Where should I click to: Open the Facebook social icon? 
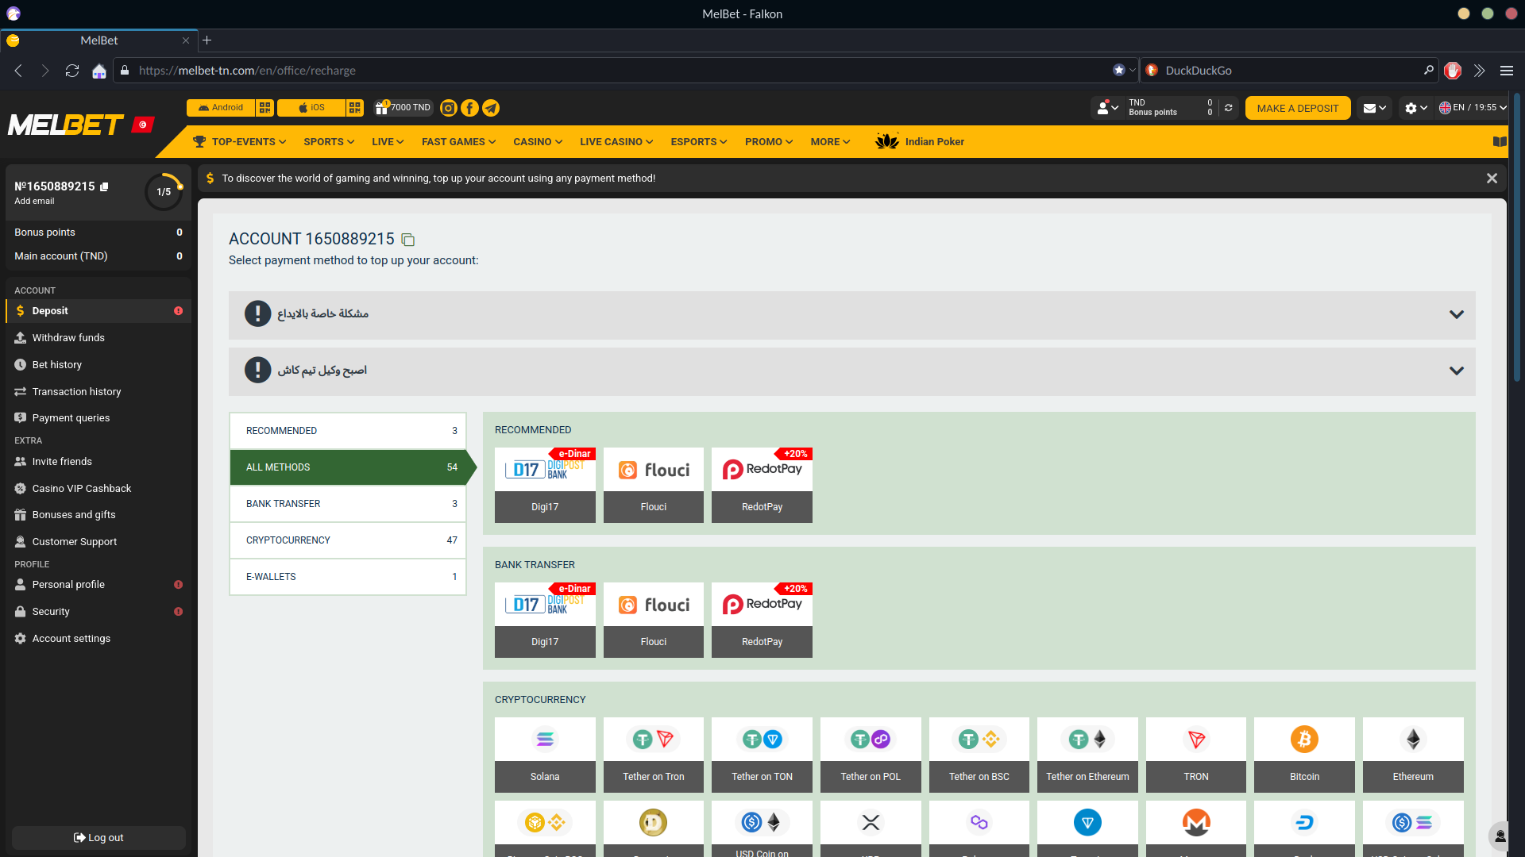(x=470, y=108)
